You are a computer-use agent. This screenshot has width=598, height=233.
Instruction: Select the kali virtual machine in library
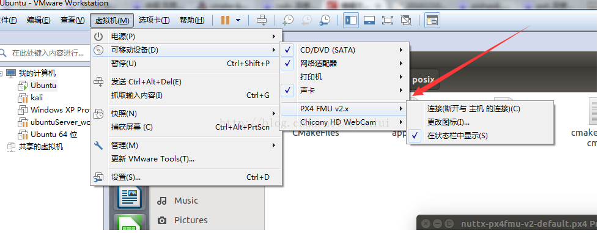[x=37, y=98]
